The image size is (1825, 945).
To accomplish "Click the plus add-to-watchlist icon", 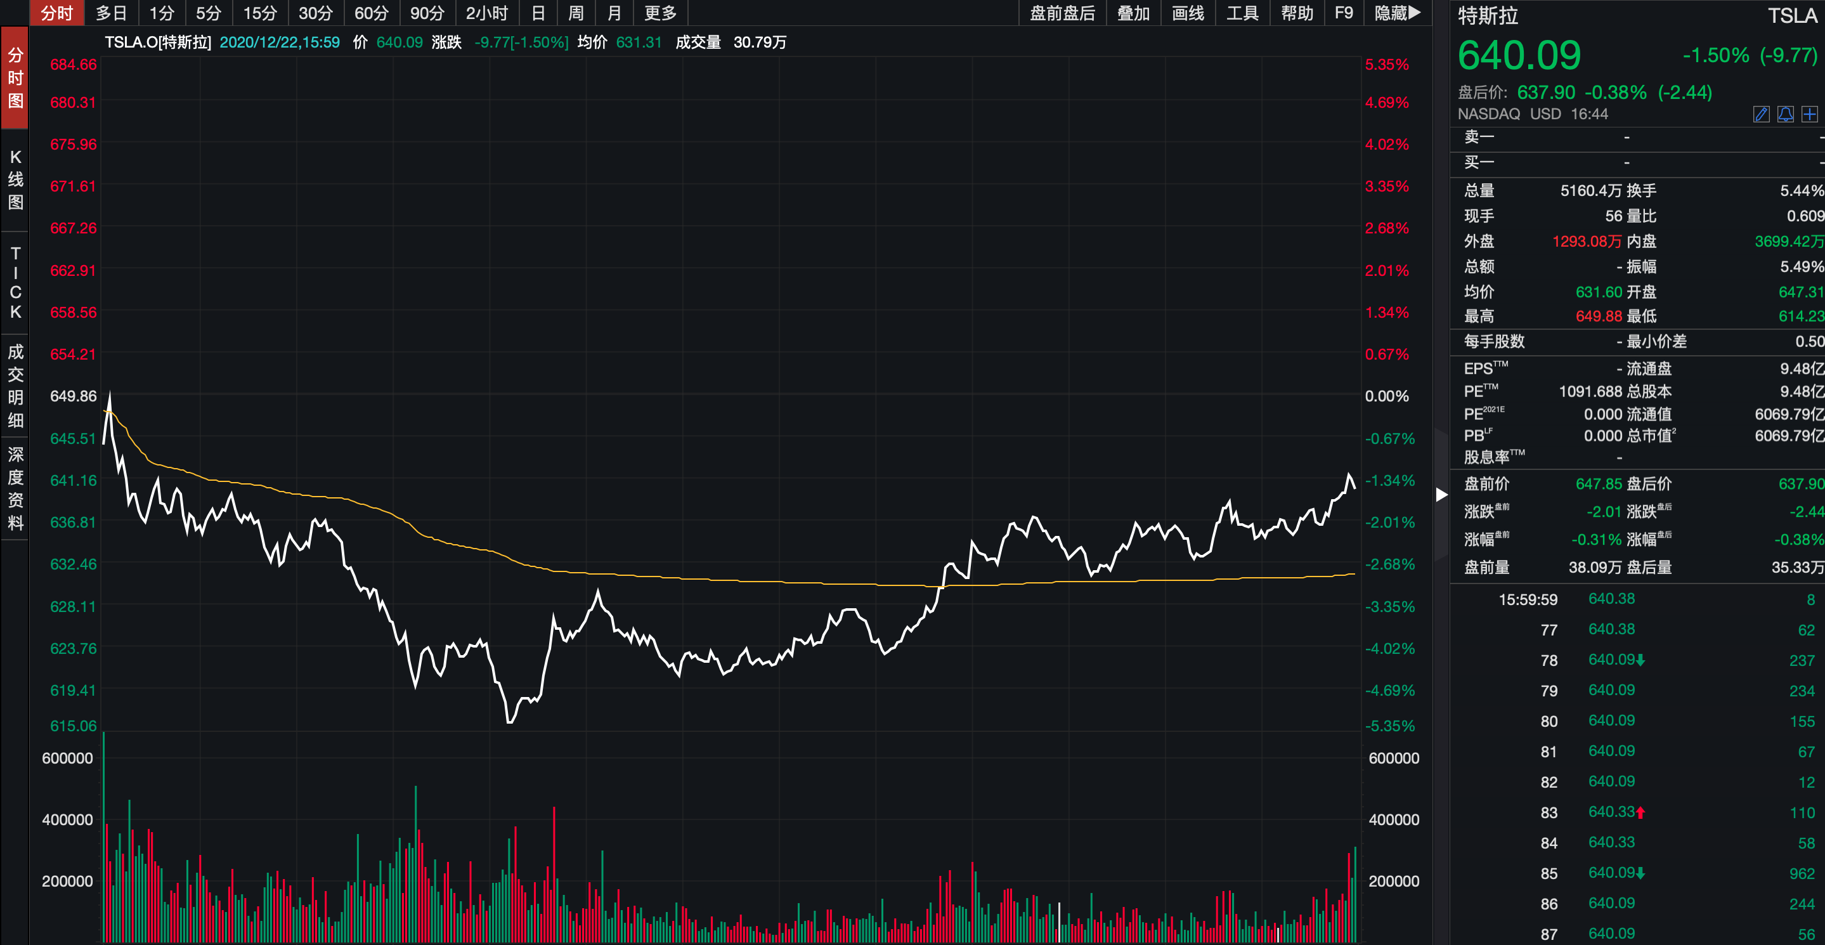I will pyautogui.click(x=1809, y=114).
